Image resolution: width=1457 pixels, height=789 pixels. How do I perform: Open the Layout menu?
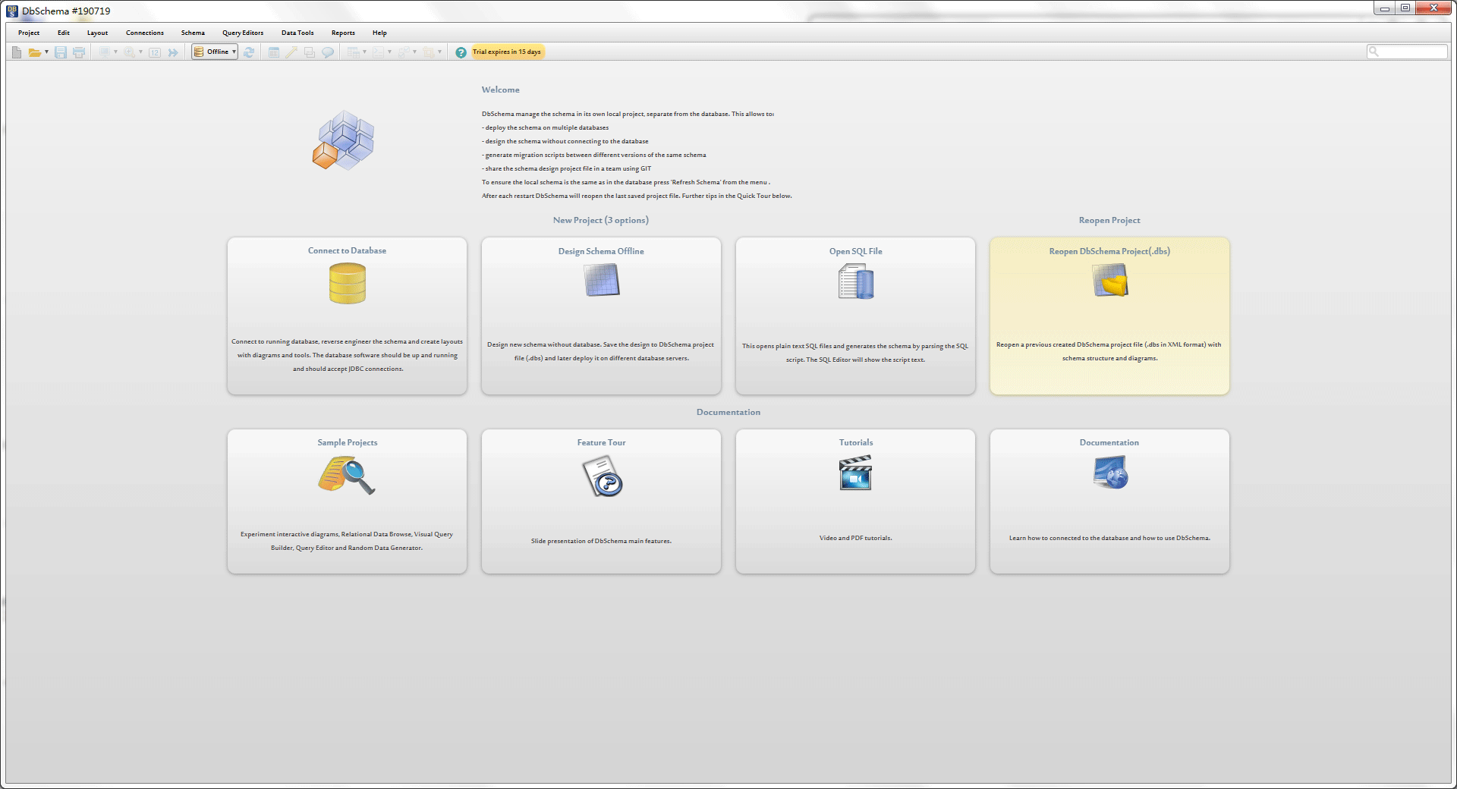97,33
